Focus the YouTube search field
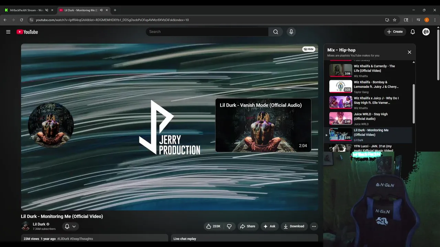440x247 pixels. (x=207, y=32)
